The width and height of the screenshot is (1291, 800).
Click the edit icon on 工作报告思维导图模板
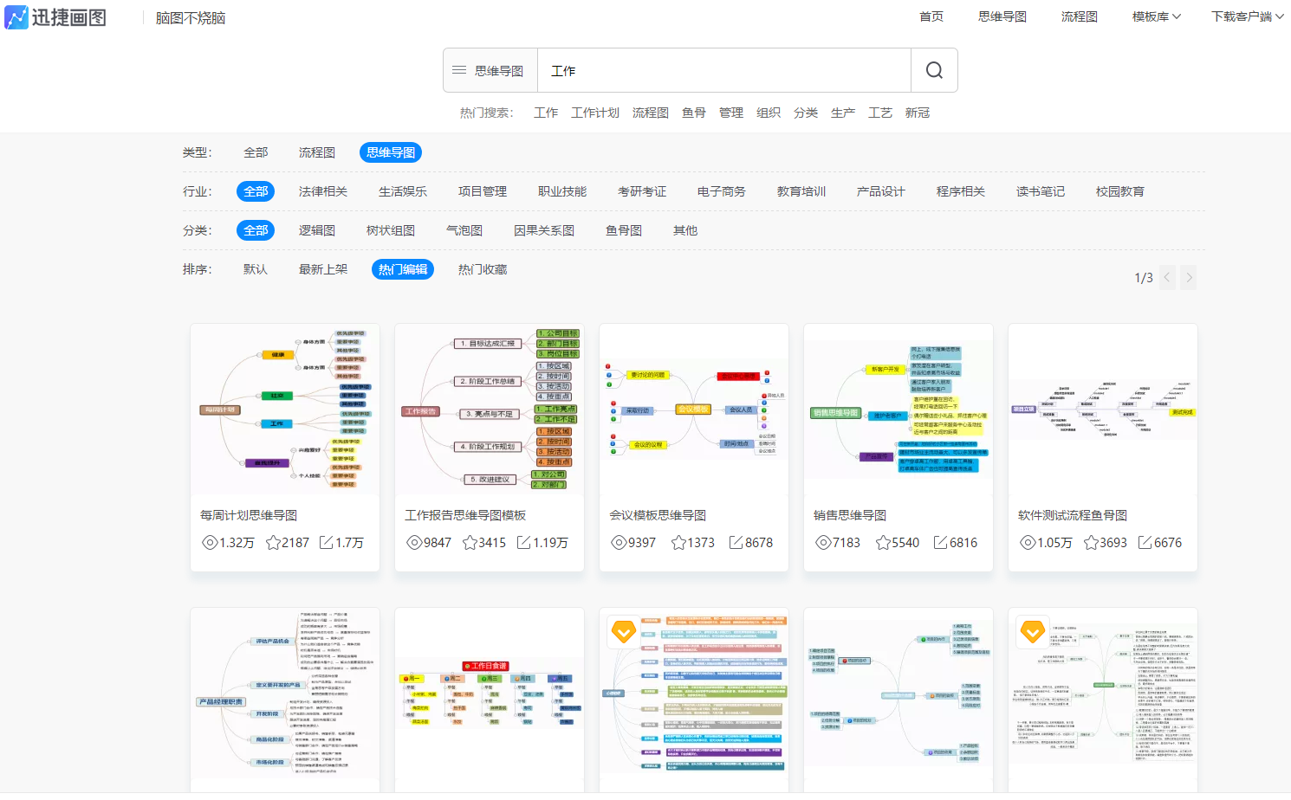[524, 542]
